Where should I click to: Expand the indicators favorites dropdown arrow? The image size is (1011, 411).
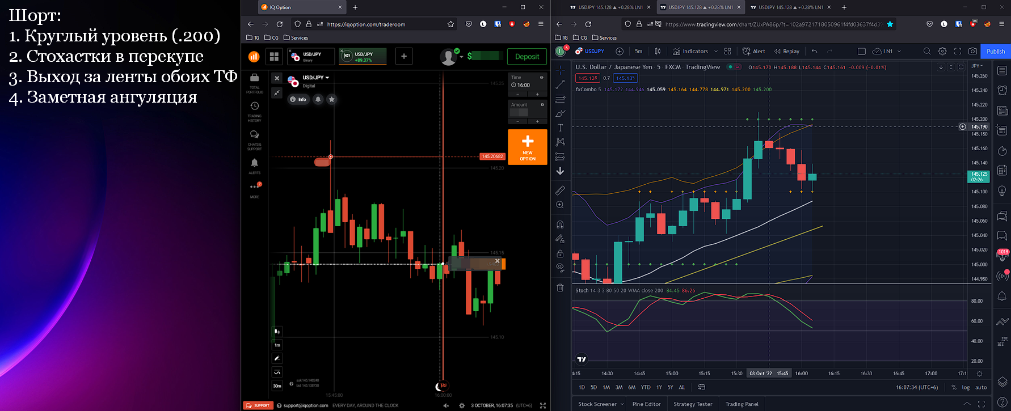click(x=716, y=51)
